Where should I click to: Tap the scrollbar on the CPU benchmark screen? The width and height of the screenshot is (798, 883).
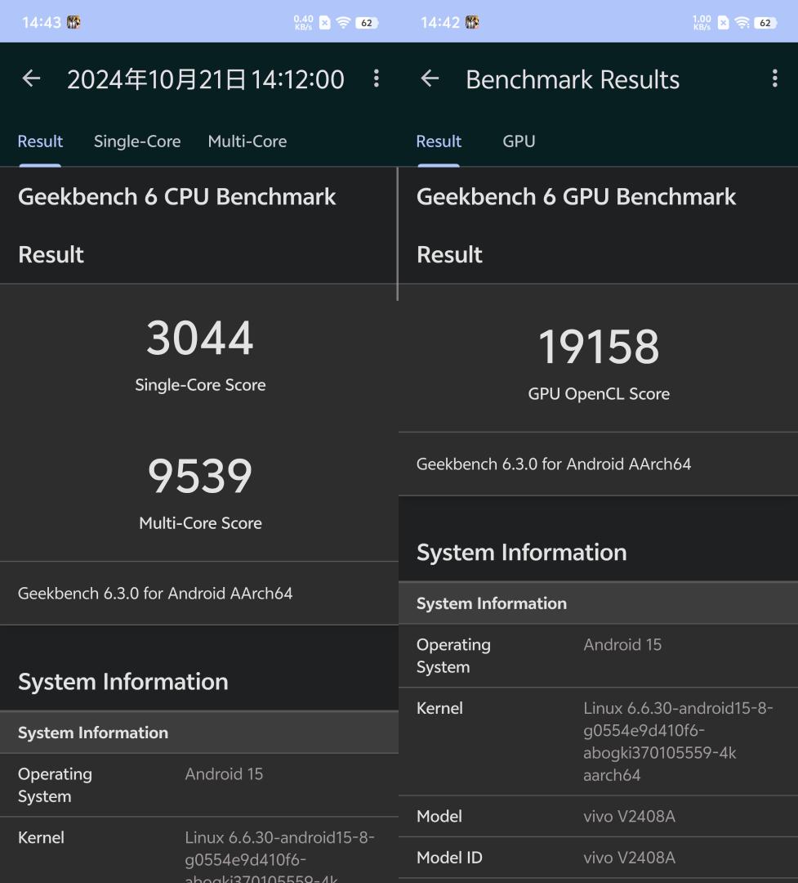(397, 234)
